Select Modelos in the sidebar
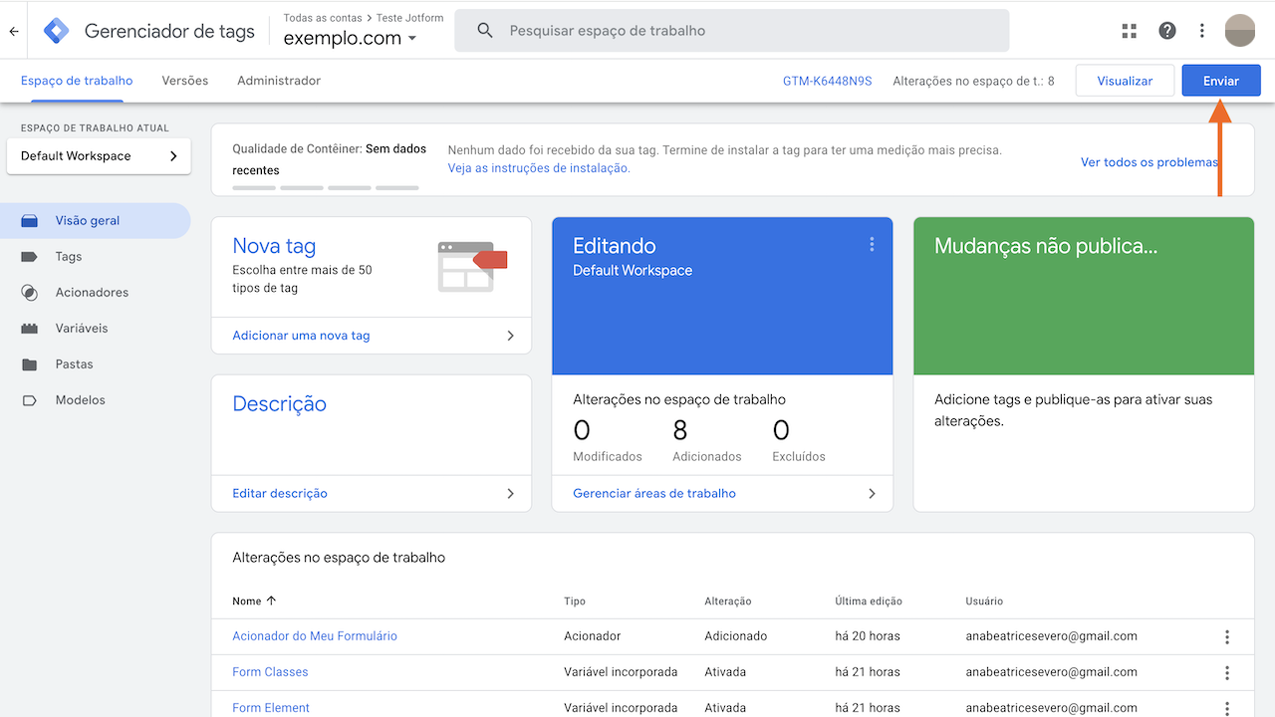The image size is (1275, 717). (78, 399)
